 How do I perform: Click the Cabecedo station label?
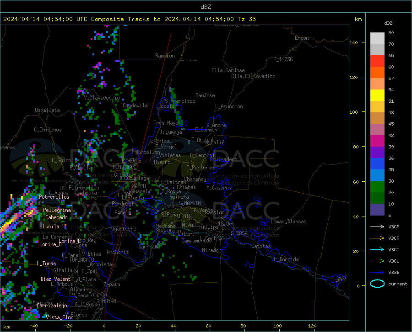[56, 217]
